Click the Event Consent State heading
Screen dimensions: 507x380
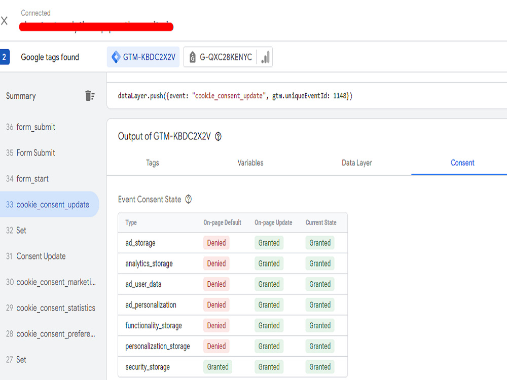150,199
